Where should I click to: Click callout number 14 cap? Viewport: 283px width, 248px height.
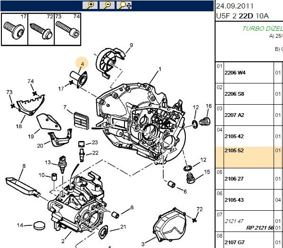(20, 225)
